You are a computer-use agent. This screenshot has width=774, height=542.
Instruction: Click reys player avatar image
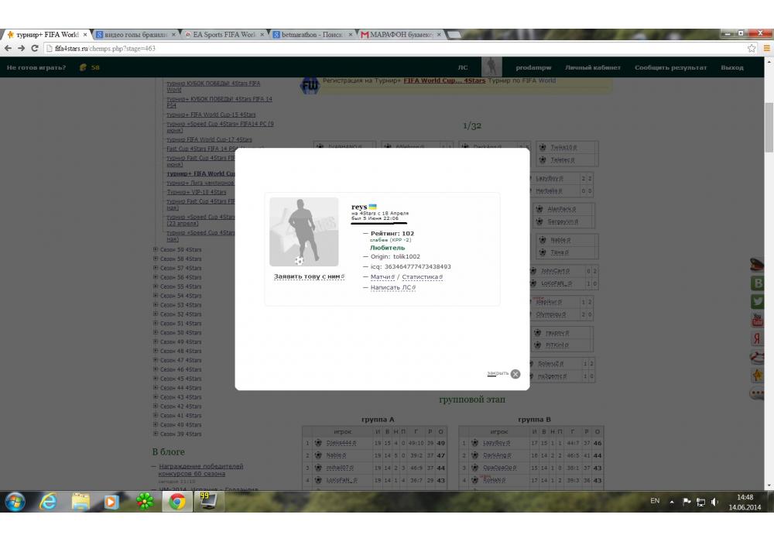click(x=303, y=232)
